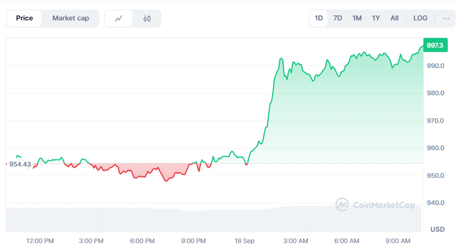Select the Price tab
The width and height of the screenshot is (457, 244).
tap(25, 18)
